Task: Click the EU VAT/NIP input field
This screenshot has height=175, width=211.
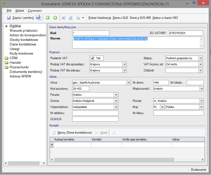Action: [x=186, y=33]
